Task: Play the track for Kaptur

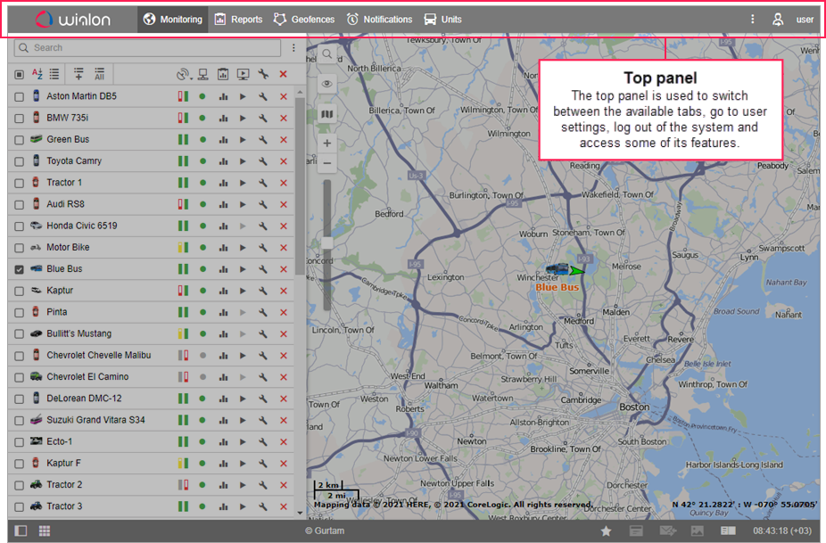Action: click(x=243, y=292)
